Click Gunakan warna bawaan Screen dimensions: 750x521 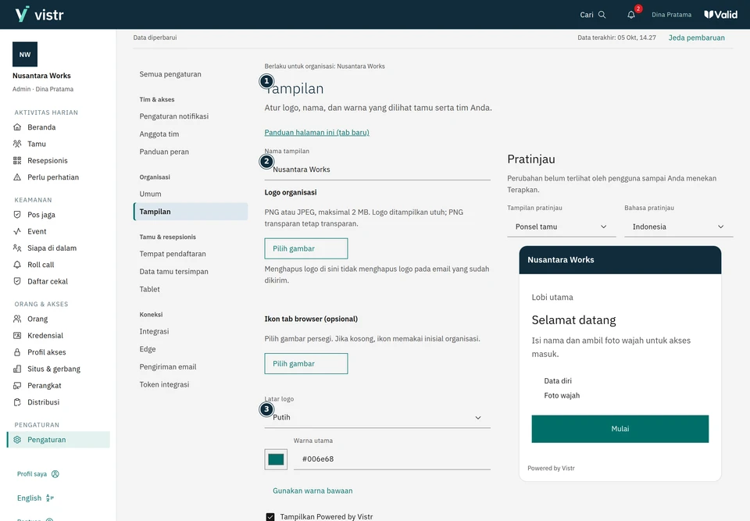[312, 491]
